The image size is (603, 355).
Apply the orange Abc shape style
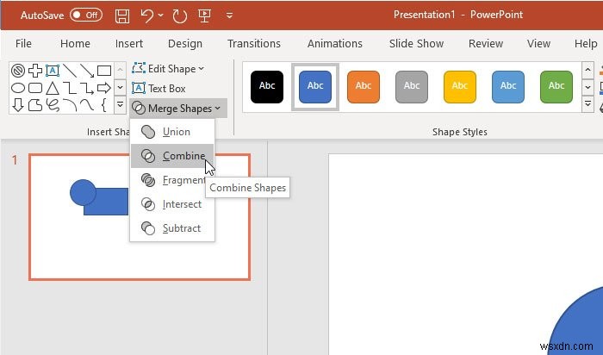[364, 87]
